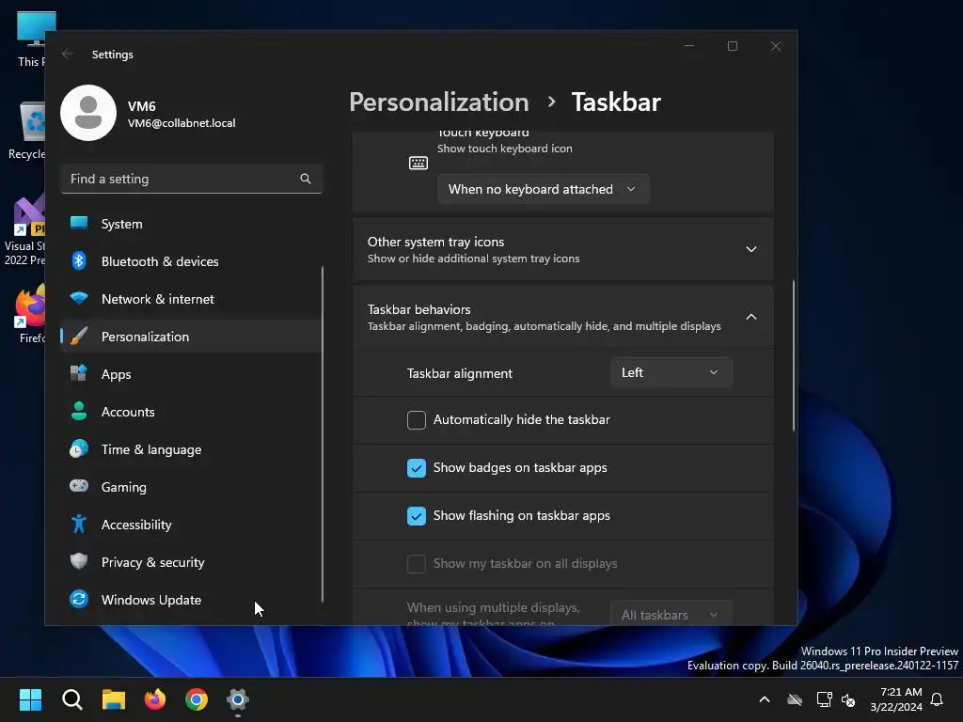Open When no keyboard attached dropdown
The image size is (963, 722).
click(x=543, y=189)
